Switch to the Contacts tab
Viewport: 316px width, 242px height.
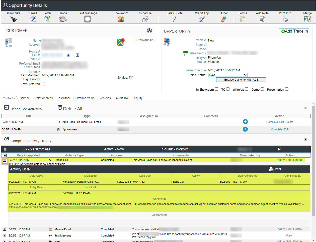tap(9, 98)
